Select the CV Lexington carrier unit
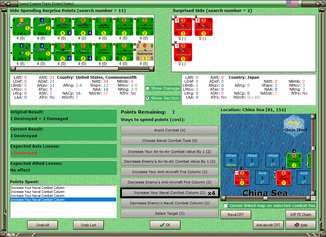 [x=63, y=52]
